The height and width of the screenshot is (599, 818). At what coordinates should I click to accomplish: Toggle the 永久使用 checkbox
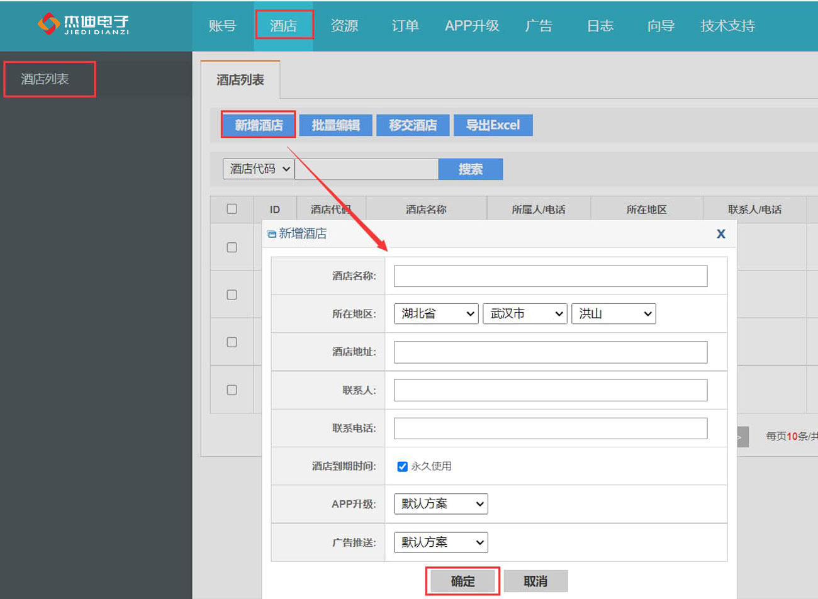coord(402,466)
